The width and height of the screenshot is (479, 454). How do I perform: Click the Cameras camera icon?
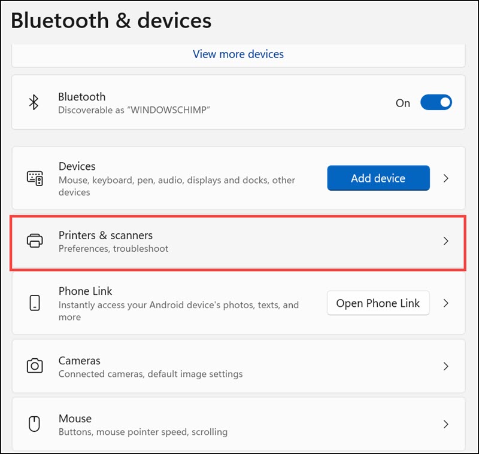click(35, 365)
